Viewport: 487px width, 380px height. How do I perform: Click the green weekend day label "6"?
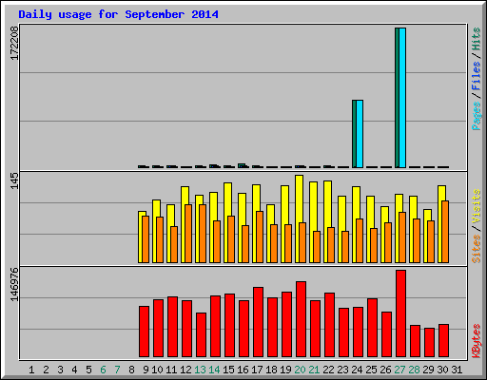pyautogui.click(x=103, y=370)
